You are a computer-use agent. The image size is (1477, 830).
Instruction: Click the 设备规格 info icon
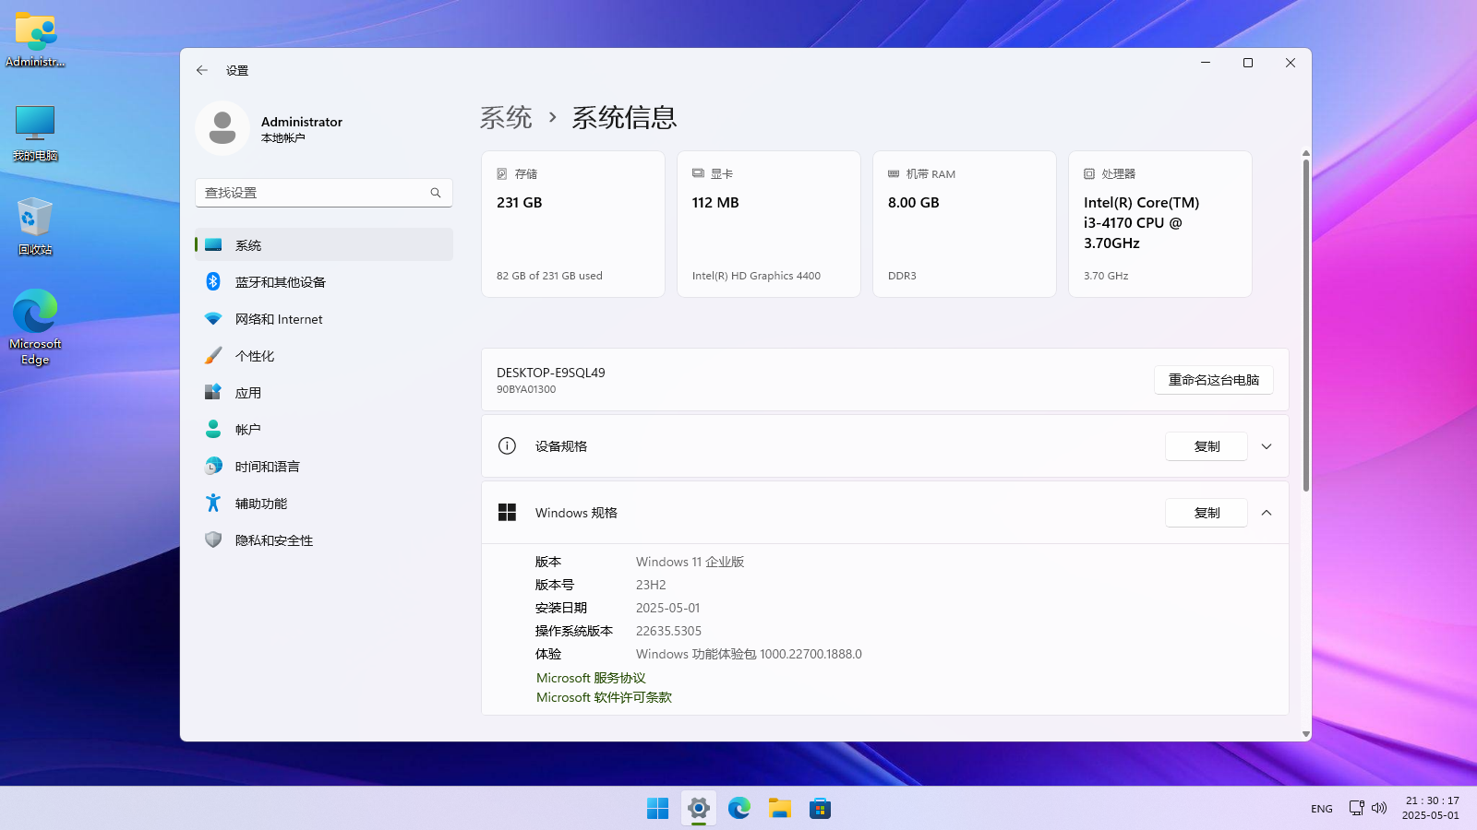click(507, 446)
